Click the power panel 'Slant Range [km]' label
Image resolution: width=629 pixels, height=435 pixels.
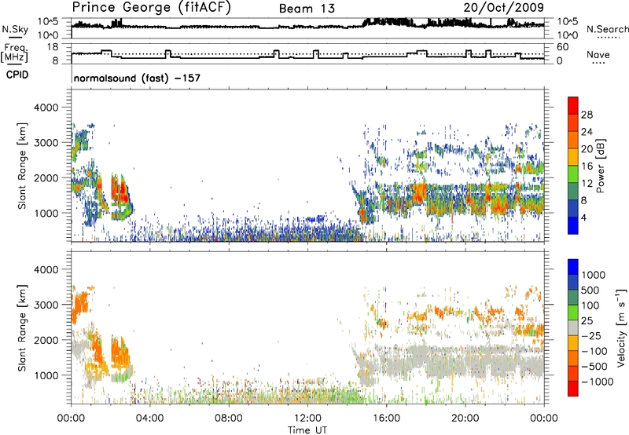[x=22, y=166]
